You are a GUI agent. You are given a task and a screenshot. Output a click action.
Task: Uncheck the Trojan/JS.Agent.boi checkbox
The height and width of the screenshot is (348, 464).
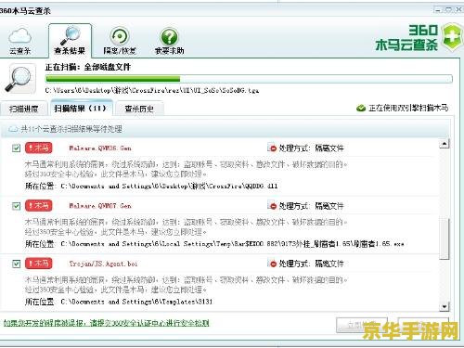click(x=16, y=264)
